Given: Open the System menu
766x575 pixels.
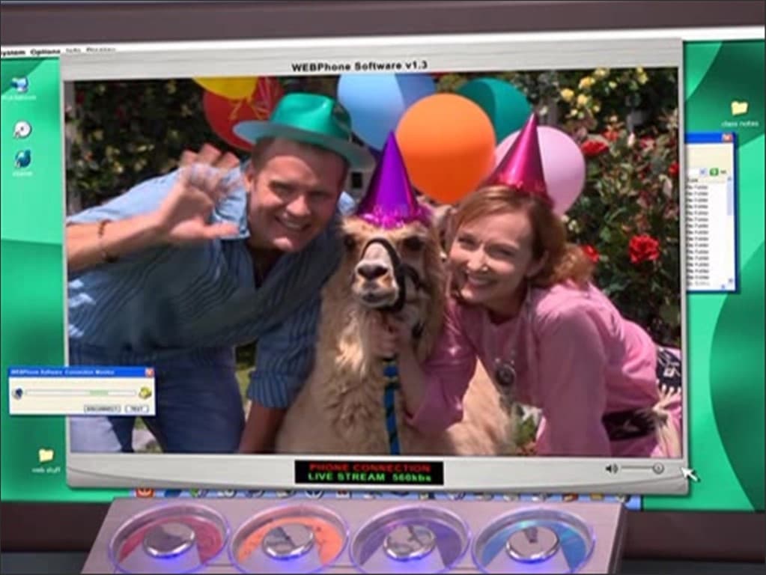Looking at the screenshot, I should click(x=12, y=52).
